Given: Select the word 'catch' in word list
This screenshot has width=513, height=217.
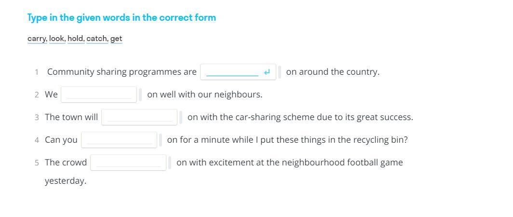Looking at the screenshot, I should 97,39.
